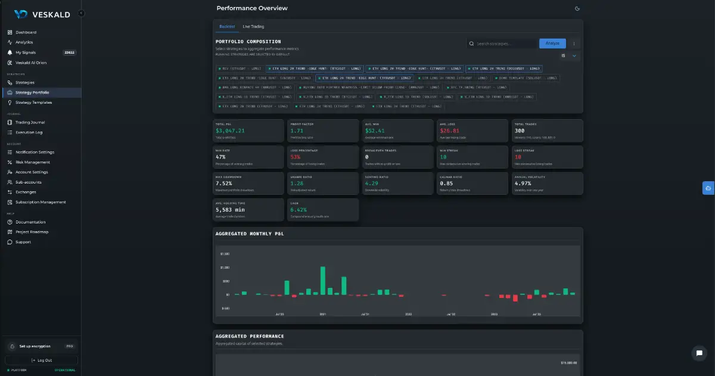Click the tallest green bar in monthly P&L chart
This screenshot has height=376, width=715.
click(x=323, y=281)
